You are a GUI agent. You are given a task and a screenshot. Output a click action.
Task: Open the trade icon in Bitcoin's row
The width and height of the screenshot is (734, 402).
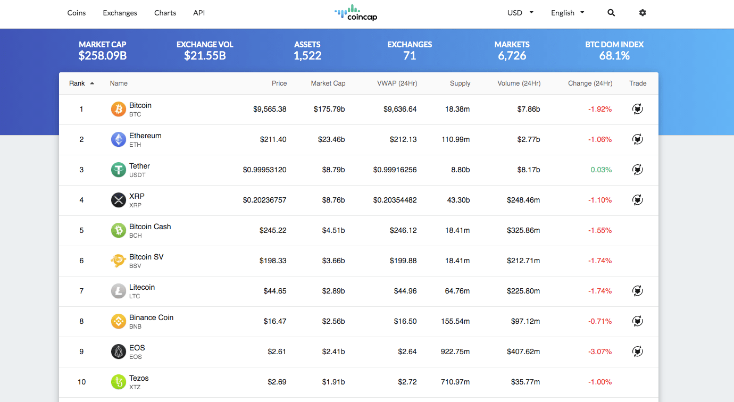(x=637, y=109)
